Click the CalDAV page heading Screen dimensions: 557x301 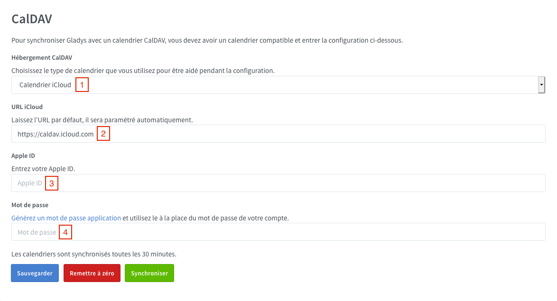coord(31,19)
